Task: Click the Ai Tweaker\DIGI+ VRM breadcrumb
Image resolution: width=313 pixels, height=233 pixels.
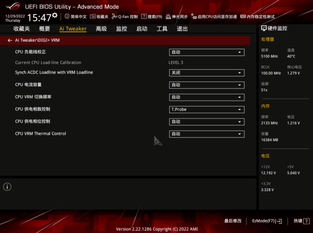Action: pos(37,40)
